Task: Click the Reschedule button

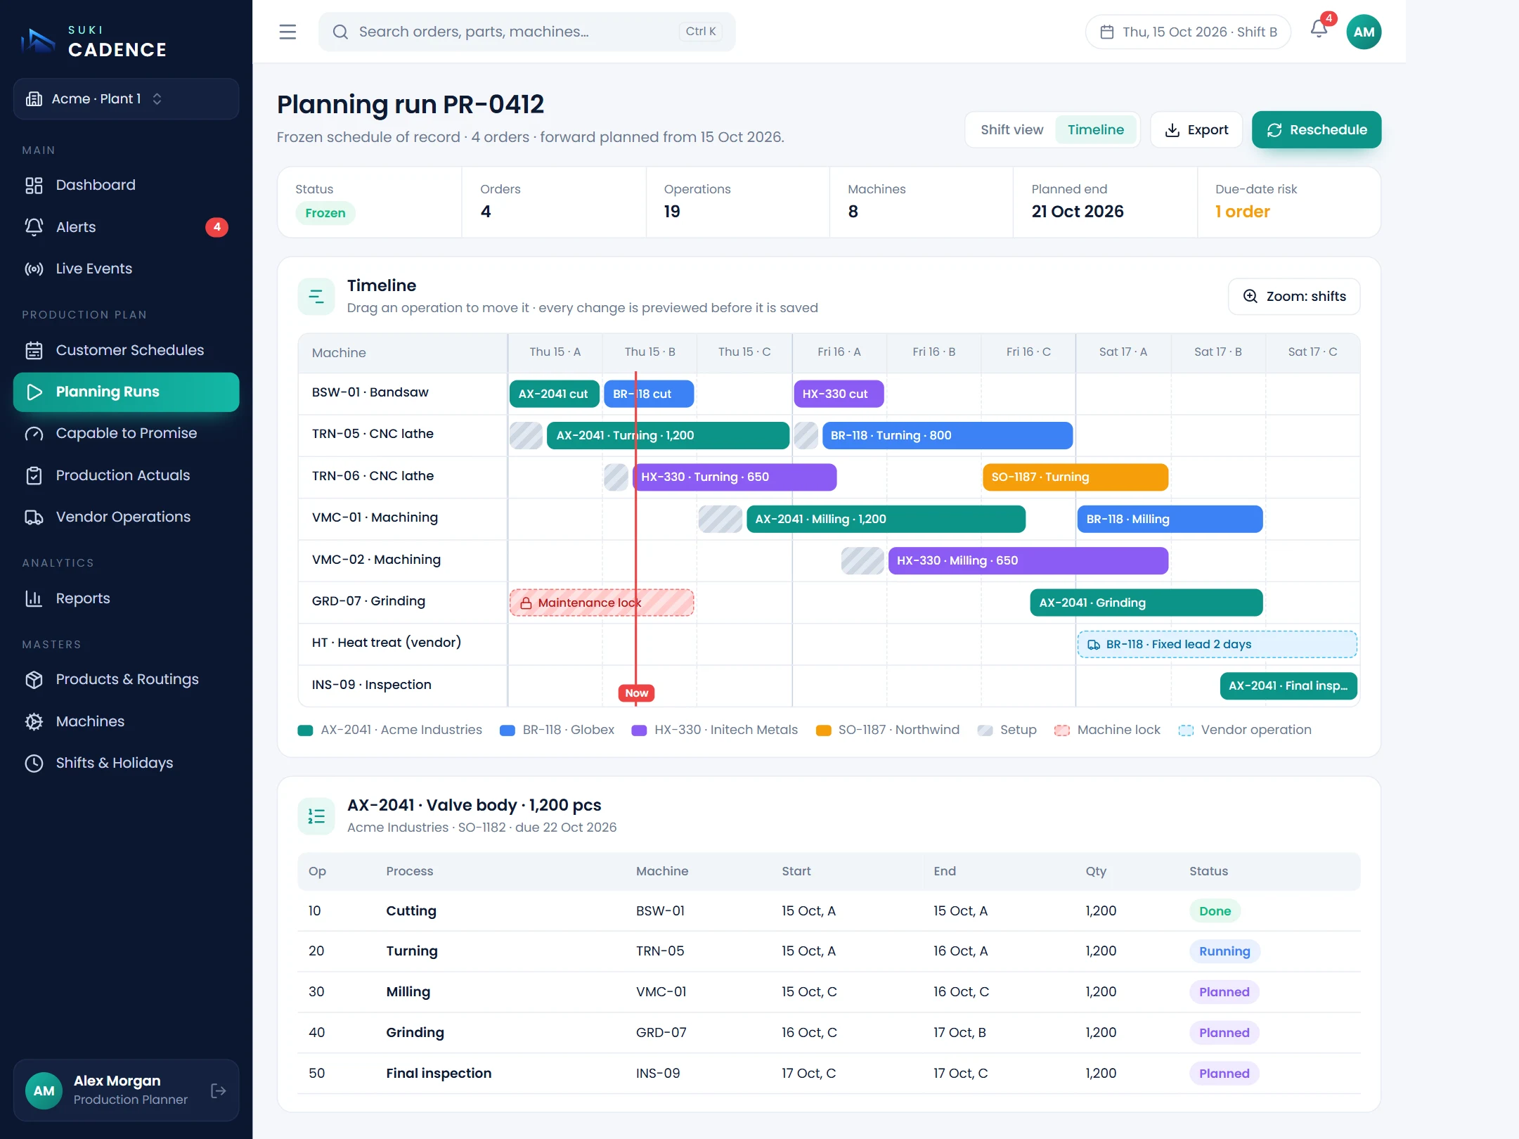Action: coord(1316,130)
